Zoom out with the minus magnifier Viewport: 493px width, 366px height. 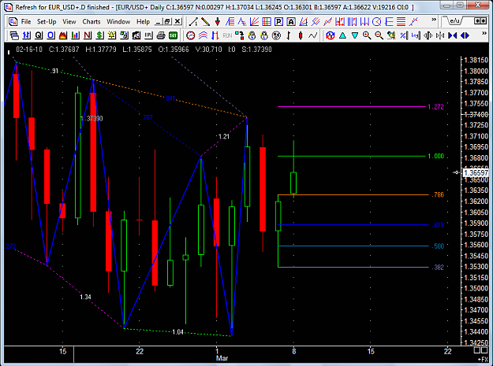[x=379, y=35]
